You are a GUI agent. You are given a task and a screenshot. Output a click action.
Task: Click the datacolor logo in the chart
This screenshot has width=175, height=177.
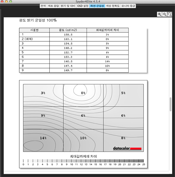click(127, 148)
